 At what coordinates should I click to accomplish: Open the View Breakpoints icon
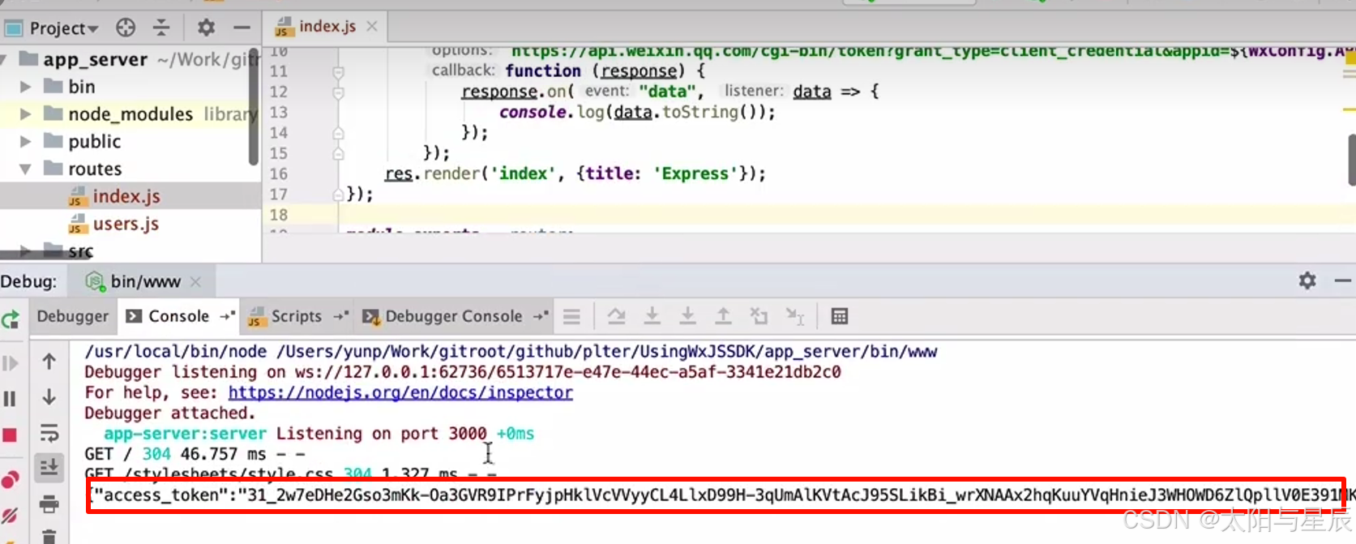click(10, 480)
